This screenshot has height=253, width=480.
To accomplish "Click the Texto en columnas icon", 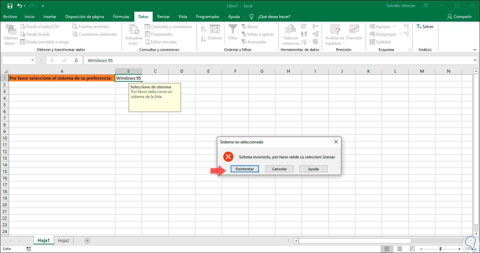I will (291, 29).
